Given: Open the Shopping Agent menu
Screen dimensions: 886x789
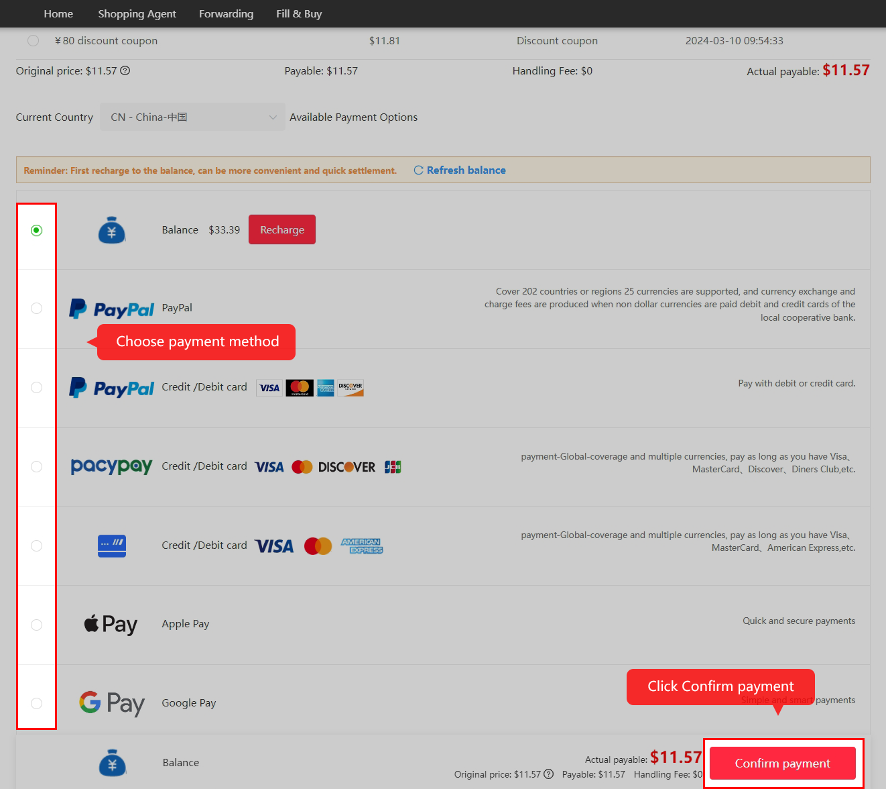Looking at the screenshot, I should [137, 13].
